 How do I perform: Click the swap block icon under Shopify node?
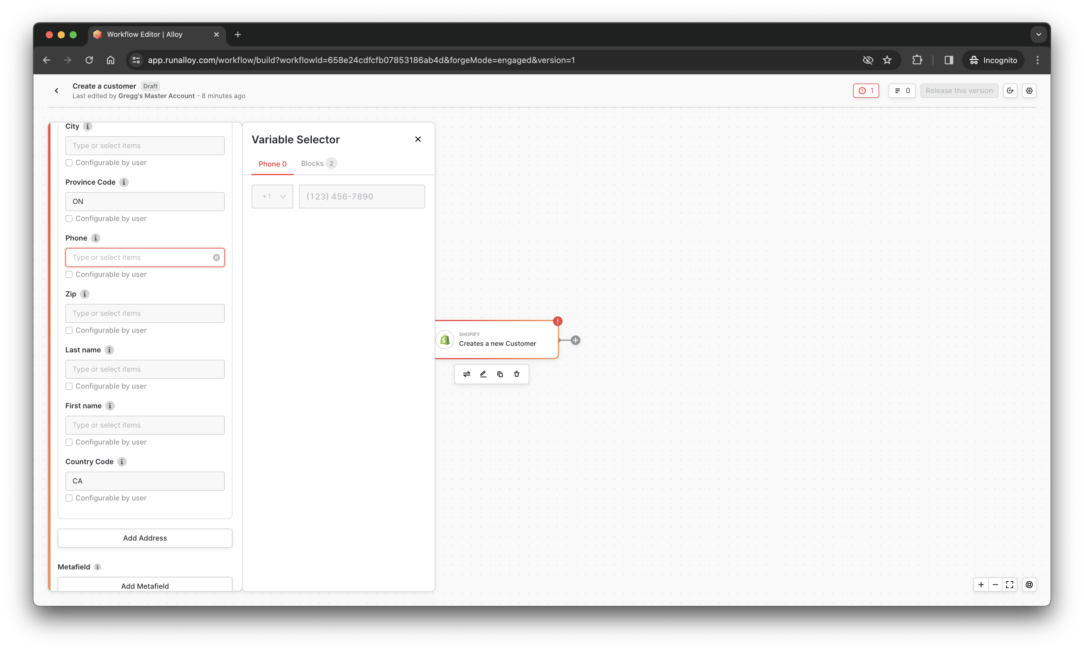click(x=466, y=374)
